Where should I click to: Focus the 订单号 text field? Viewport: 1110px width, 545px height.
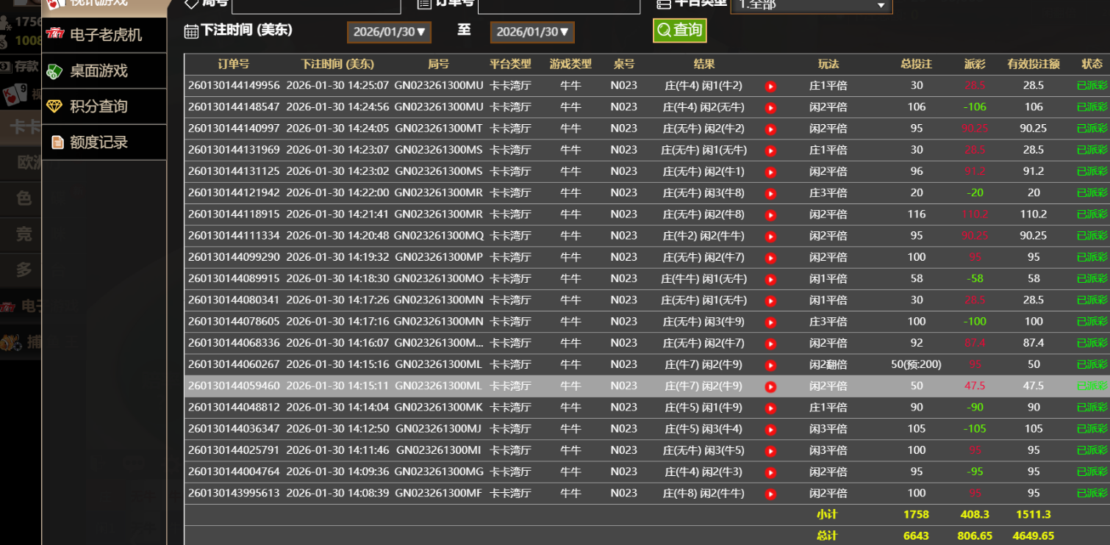point(559,7)
